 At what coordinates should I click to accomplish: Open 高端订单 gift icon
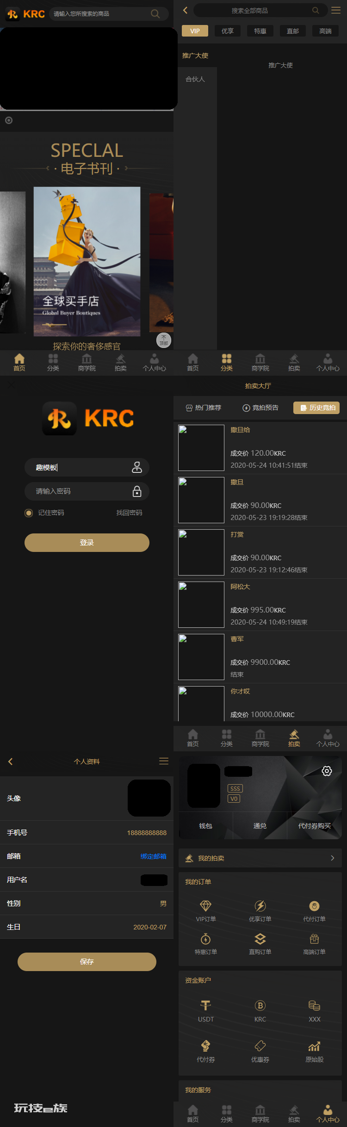coord(314,939)
